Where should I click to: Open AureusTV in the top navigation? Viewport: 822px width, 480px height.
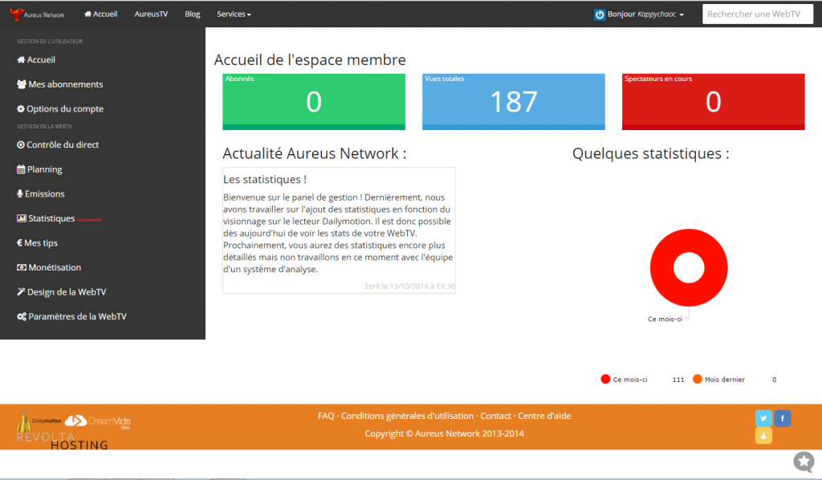point(151,14)
